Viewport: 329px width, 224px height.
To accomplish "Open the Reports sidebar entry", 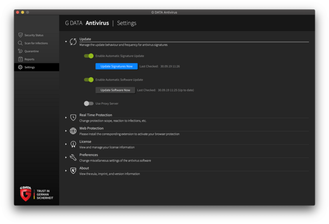I will click(29, 59).
